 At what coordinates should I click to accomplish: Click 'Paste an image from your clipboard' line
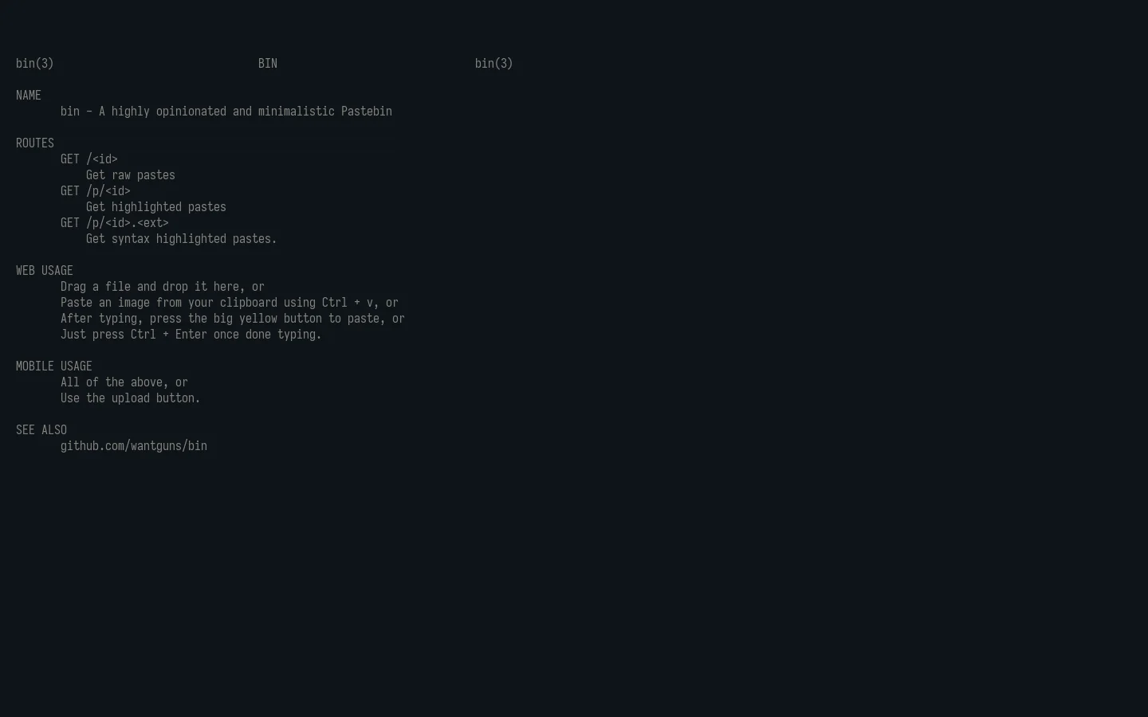[x=230, y=303]
